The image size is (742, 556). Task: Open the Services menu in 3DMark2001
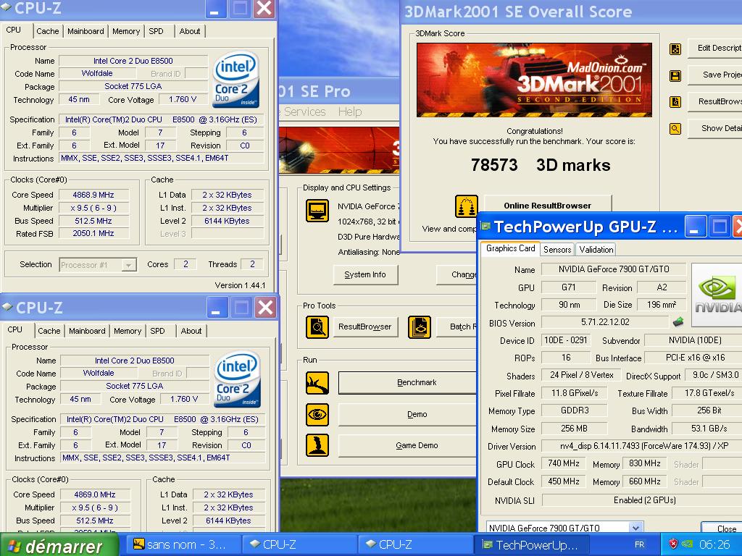(x=304, y=111)
